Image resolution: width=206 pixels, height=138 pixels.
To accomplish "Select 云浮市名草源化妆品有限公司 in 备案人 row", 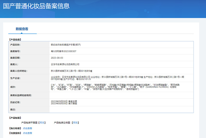I will point(65,64).
